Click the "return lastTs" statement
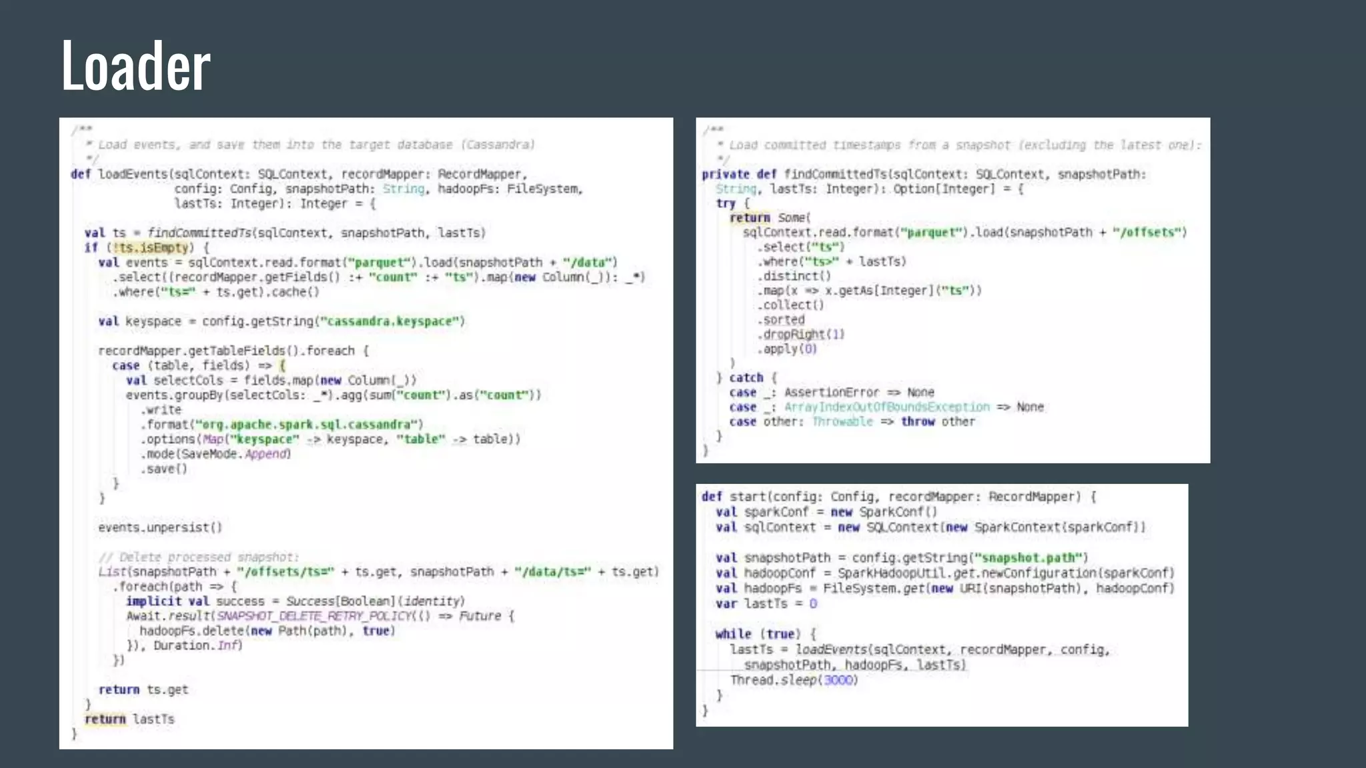This screenshot has width=1366, height=768. coord(129,719)
